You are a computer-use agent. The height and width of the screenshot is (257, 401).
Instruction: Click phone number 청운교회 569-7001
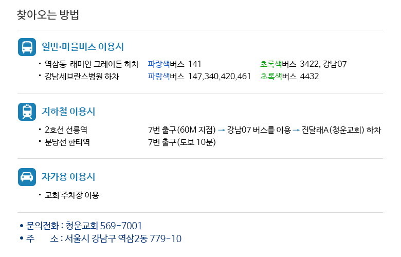103,226
